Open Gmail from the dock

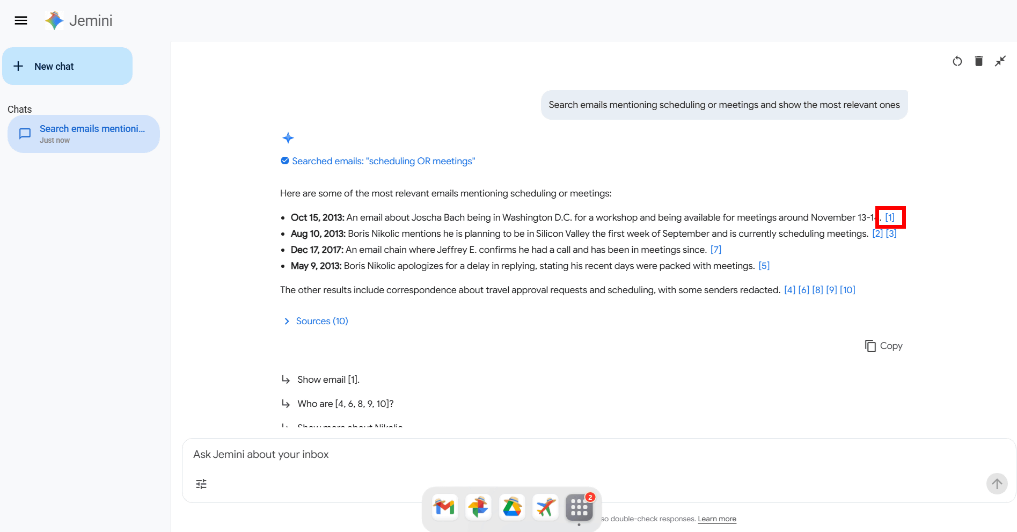point(444,507)
